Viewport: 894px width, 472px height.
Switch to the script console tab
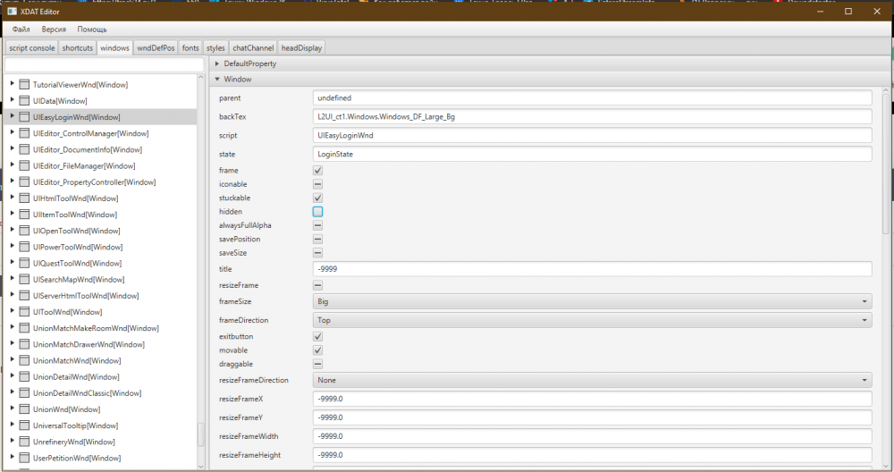tap(31, 47)
